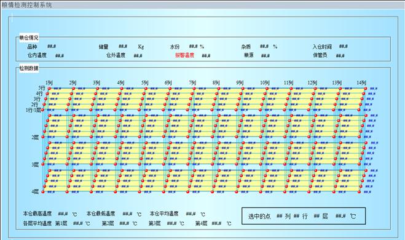
Task: Click the 水份 percentage value
Action: [193, 46]
